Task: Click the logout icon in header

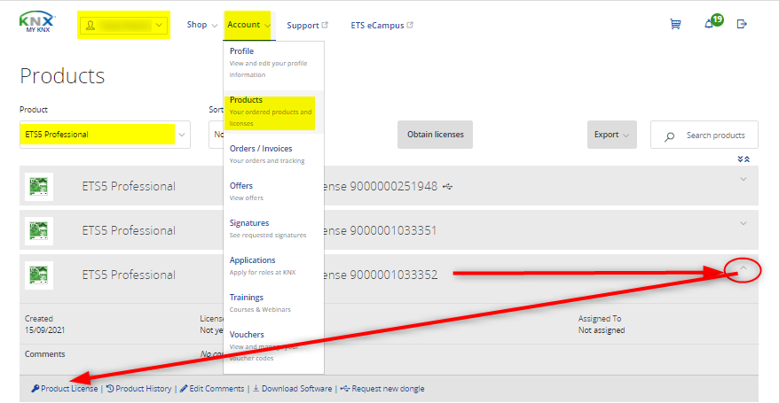Action: 742,24
